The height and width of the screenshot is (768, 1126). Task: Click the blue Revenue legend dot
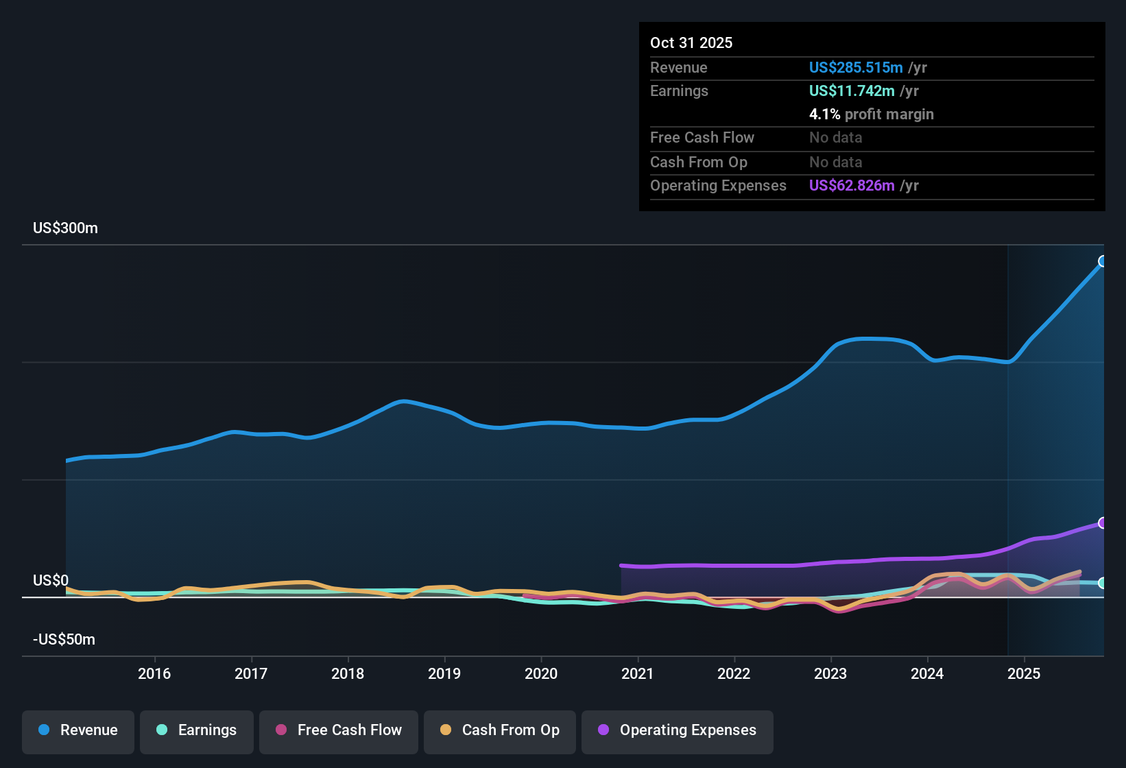44,730
